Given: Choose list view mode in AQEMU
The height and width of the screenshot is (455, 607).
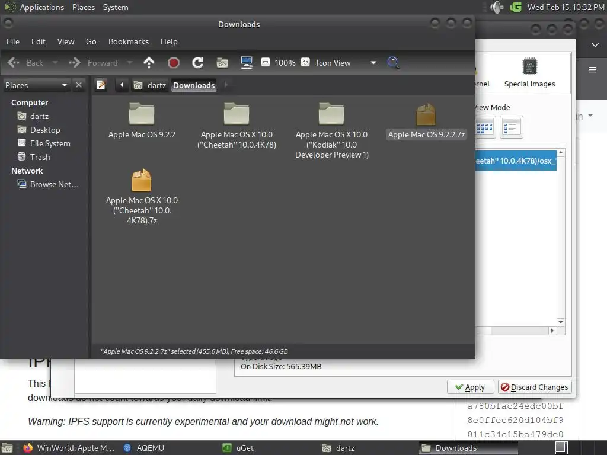Looking at the screenshot, I should pyautogui.click(x=512, y=127).
